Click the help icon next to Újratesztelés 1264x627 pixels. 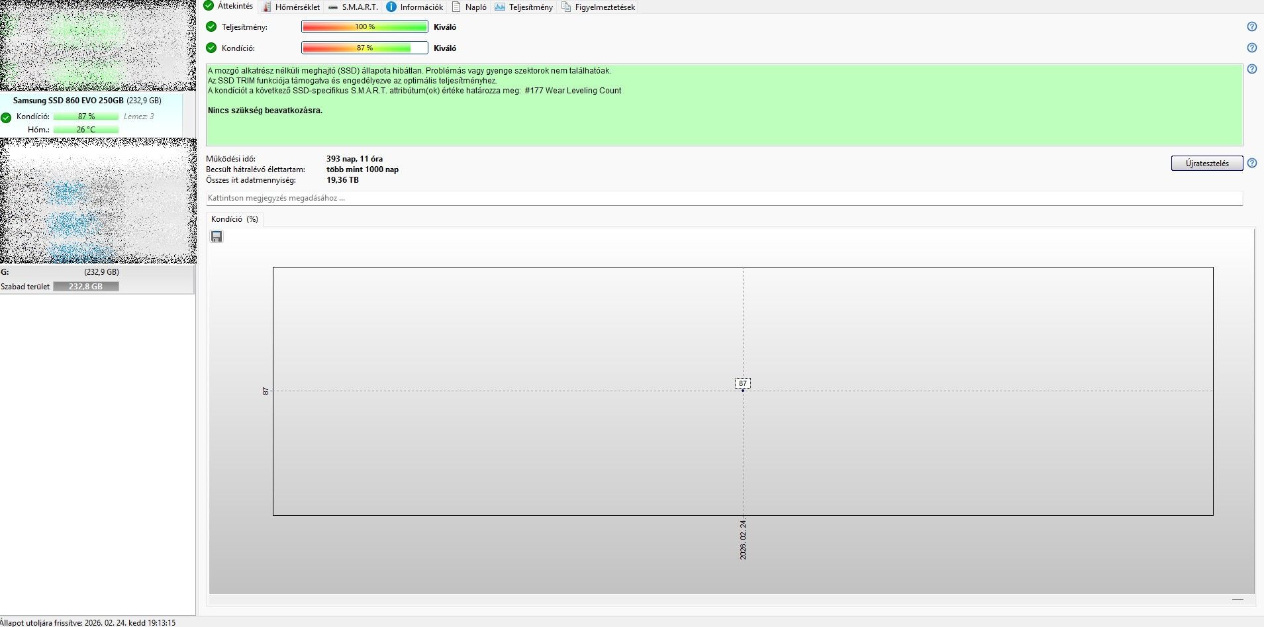tap(1251, 163)
